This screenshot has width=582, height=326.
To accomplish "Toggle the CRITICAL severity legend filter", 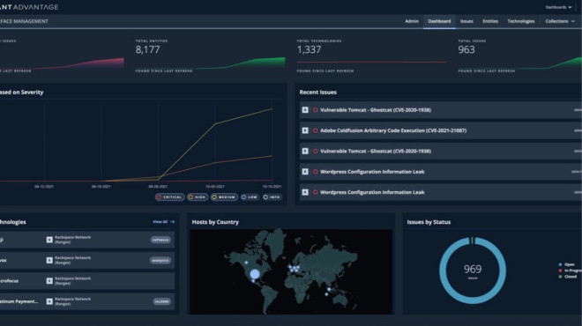I will (x=170, y=197).
